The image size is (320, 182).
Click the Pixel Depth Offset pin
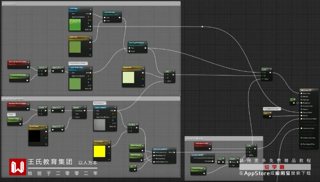pos(302,144)
